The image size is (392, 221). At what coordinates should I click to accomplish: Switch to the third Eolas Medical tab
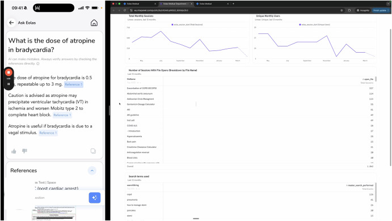pyautogui.click(x=213, y=4)
